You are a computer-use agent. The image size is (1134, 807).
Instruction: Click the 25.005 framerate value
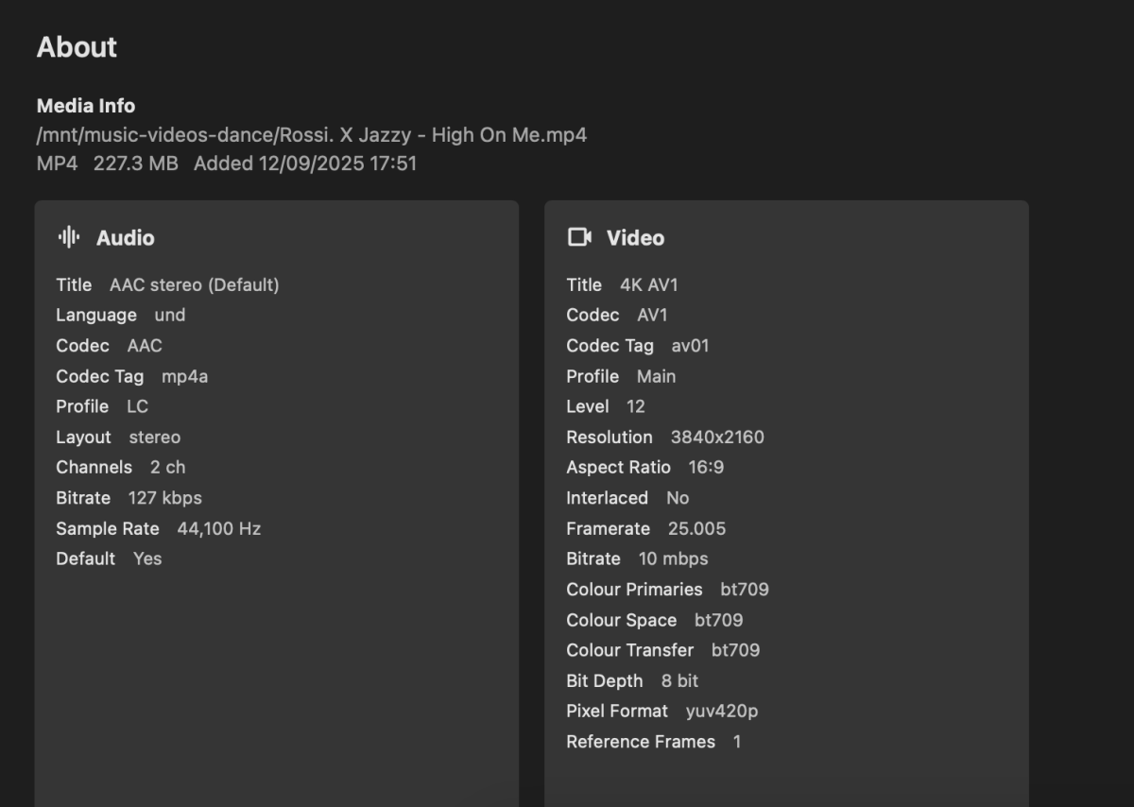point(696,528)
